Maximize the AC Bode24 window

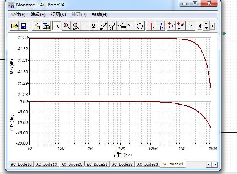coord(195,3)
